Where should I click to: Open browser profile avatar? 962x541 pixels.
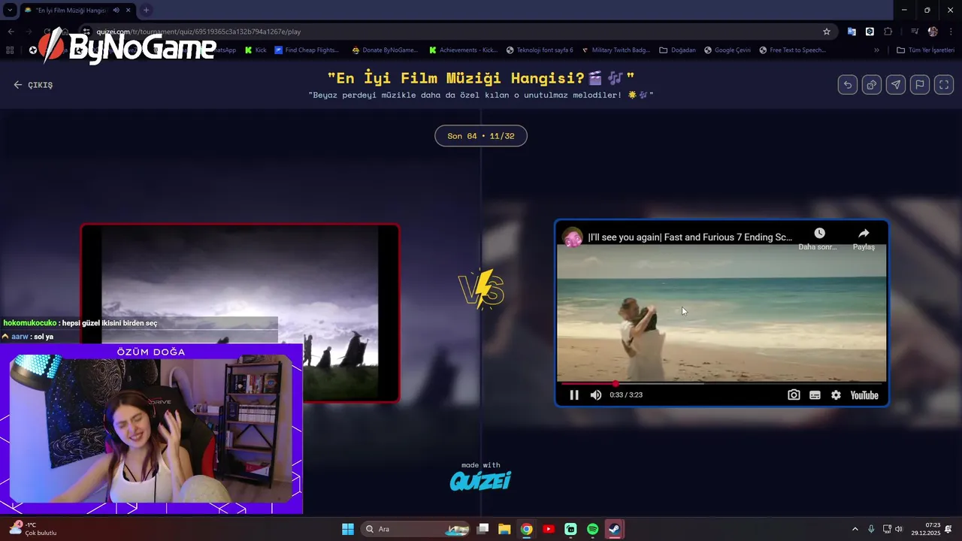[933, 32]
